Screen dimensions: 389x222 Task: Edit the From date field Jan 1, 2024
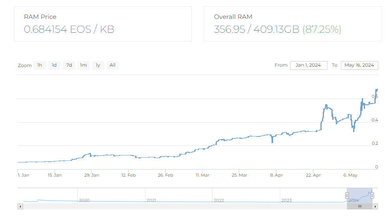click(x=309, y=65)
